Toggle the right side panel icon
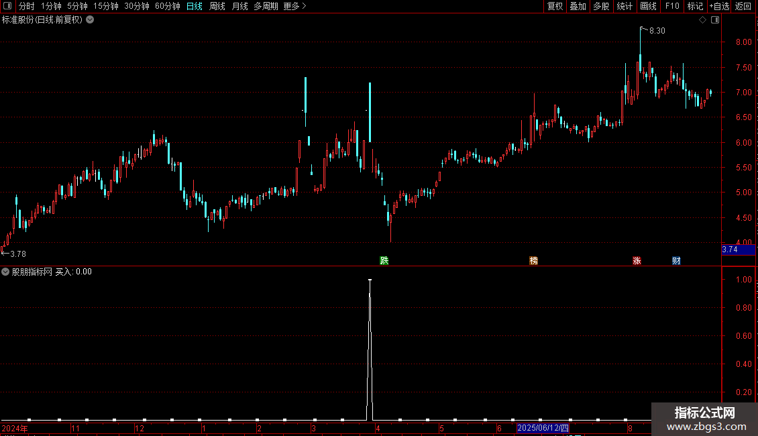Viewport: 758px width, 436px height. (x=715, y=20)
